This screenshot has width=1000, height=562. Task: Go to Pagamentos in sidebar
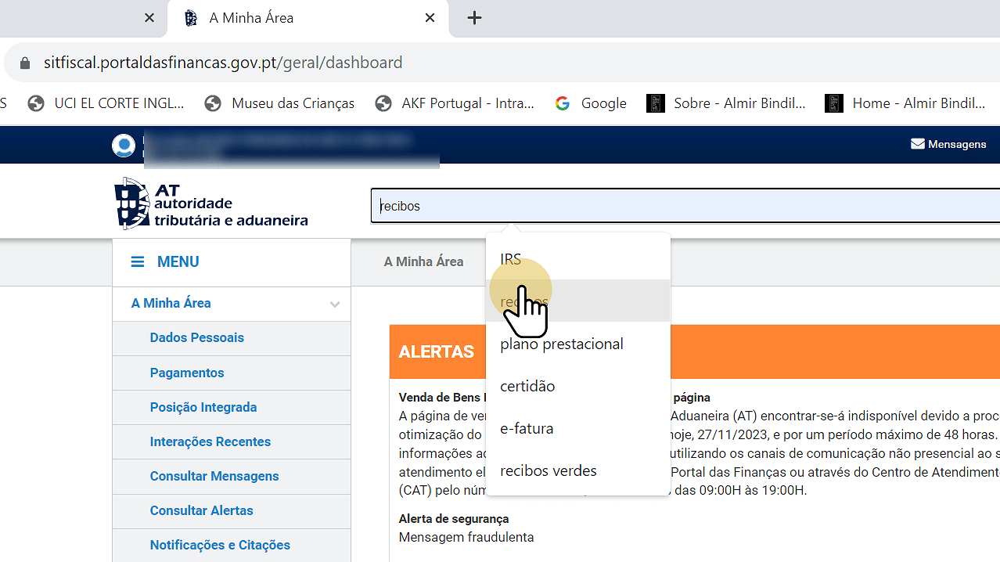click(187, 373)
